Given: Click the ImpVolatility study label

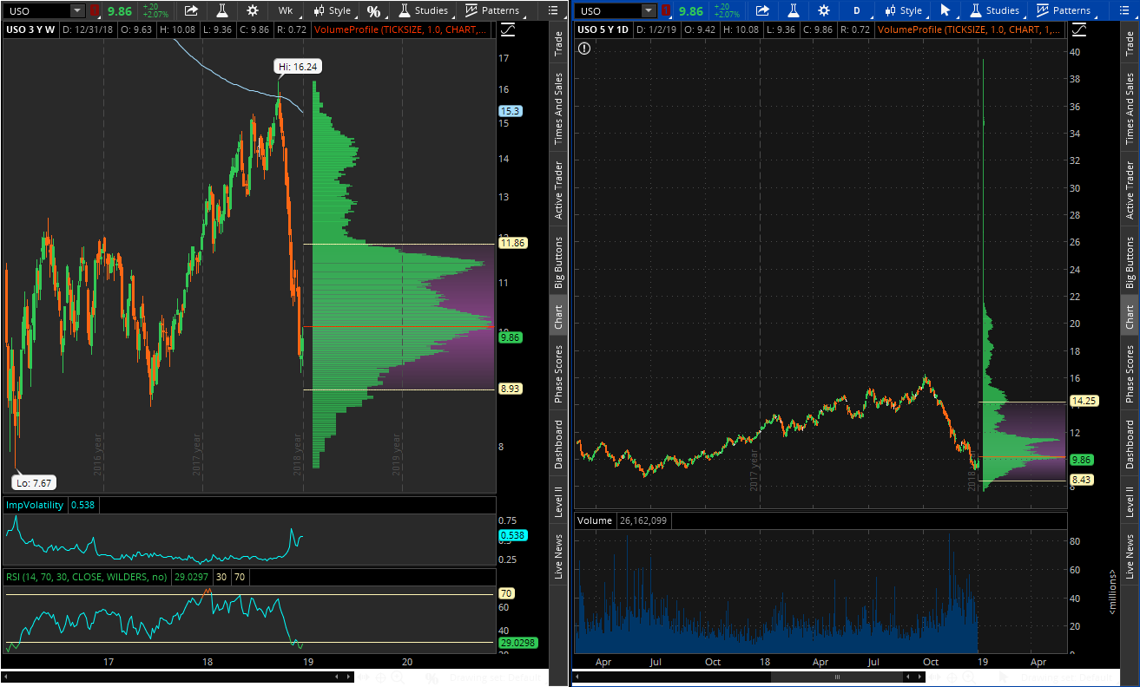Looking at the screenshot, I should (x=36, y=504).
